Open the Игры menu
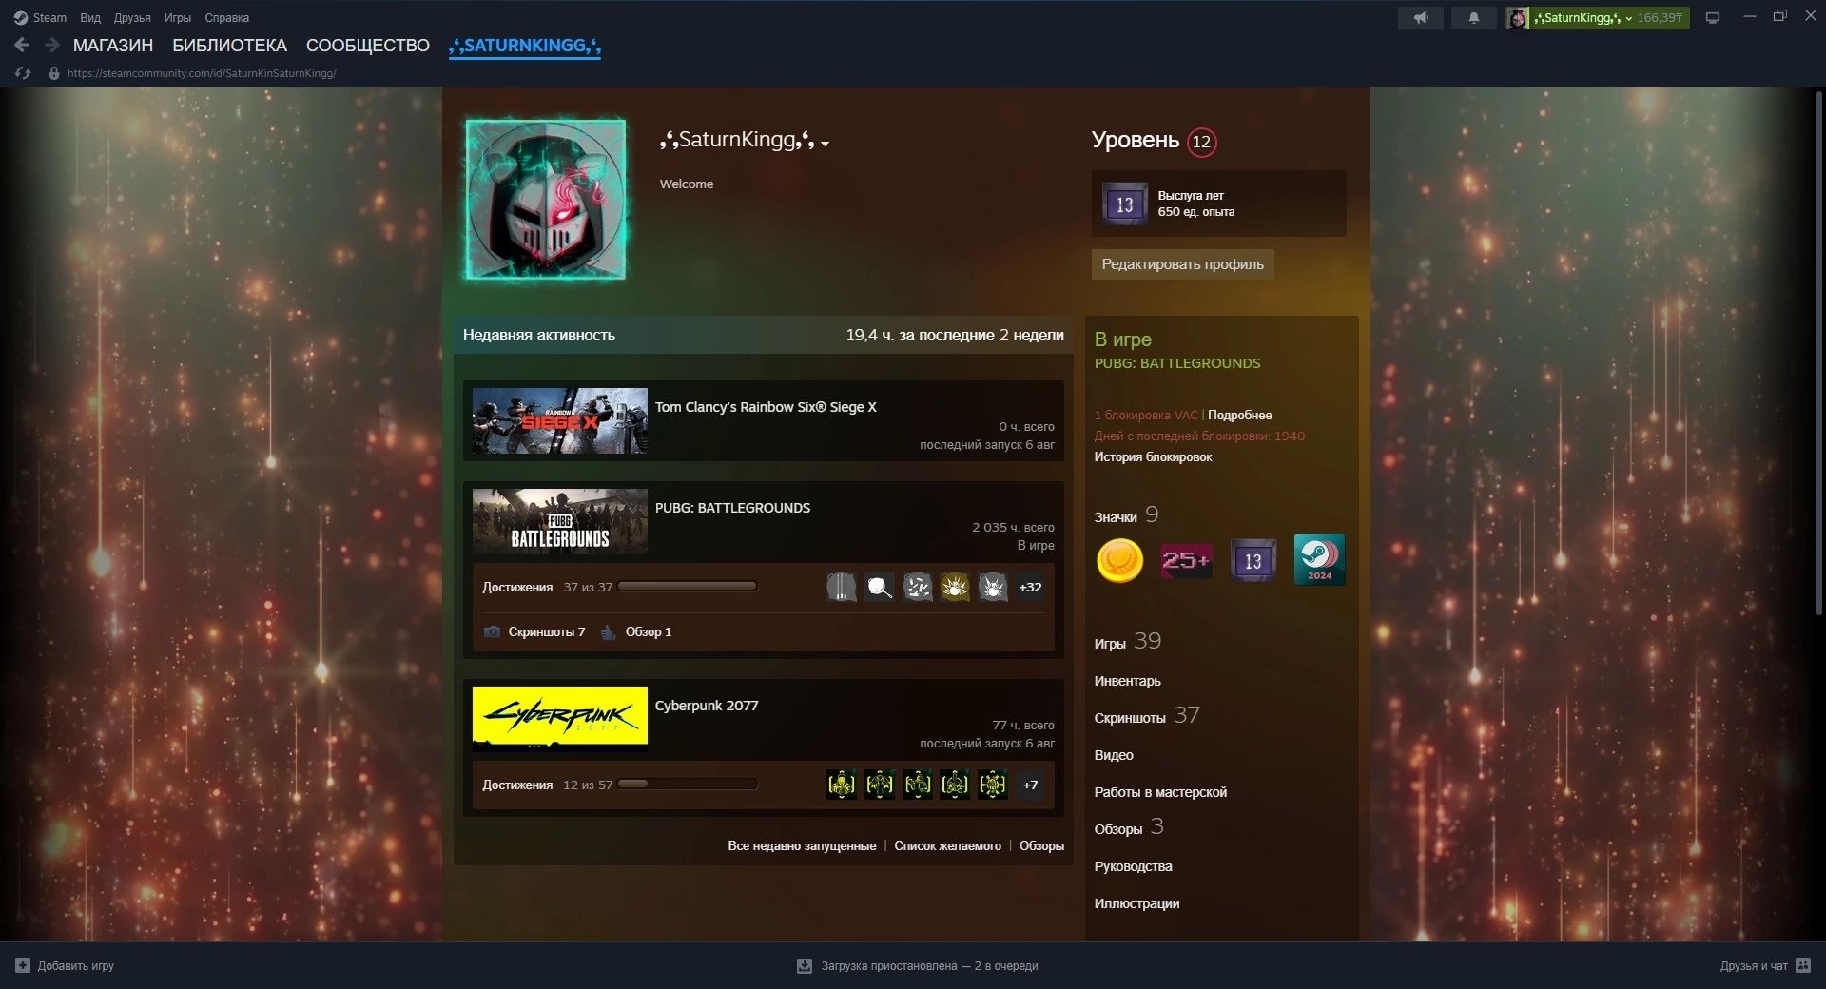Image resolution: width=1826 pixels, height=989 pixels. pos(178,18)
